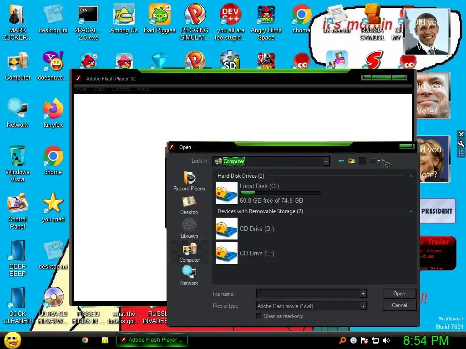Click the Action Center flag tray icon
This screenshot has width=466, height=349.
[x=365, y=340]
